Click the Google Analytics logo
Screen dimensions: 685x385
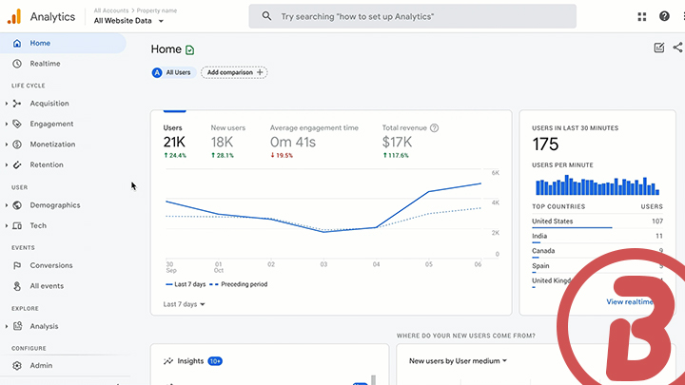14,16
